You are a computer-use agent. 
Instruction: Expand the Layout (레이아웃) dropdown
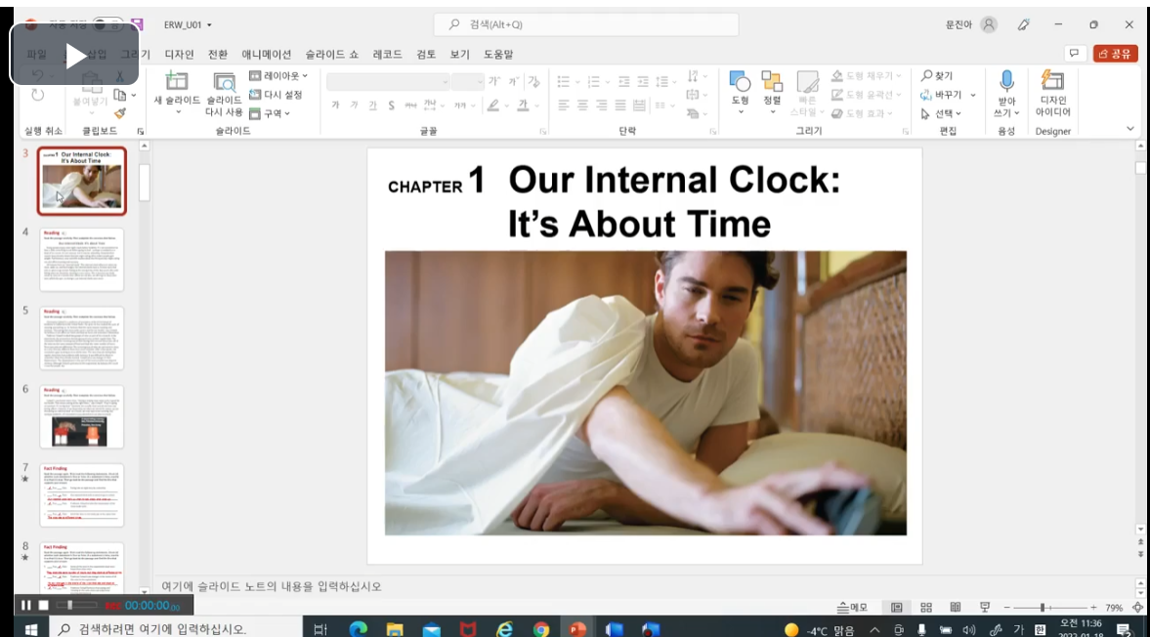tap(278, 76)
